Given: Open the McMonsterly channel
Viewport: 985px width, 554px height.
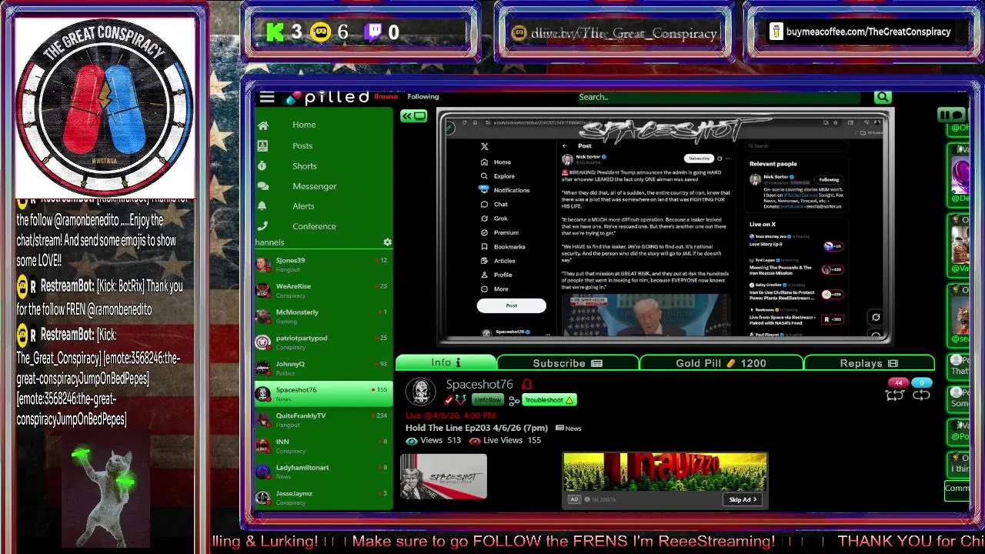Looking at the screenshot, I should [x=324, y=316].
